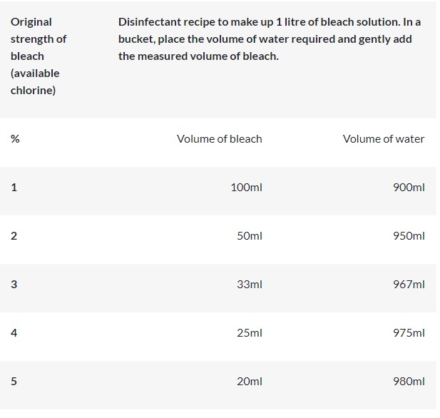Screen dimensions: 440x418
Task: Select the 25ml bleach volume cell
Action: (x=249, y=333)
